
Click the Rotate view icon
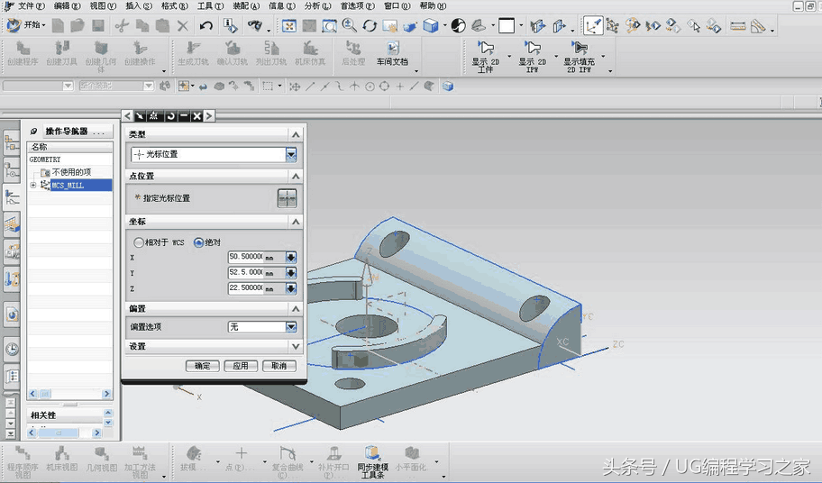click(370, 25)
